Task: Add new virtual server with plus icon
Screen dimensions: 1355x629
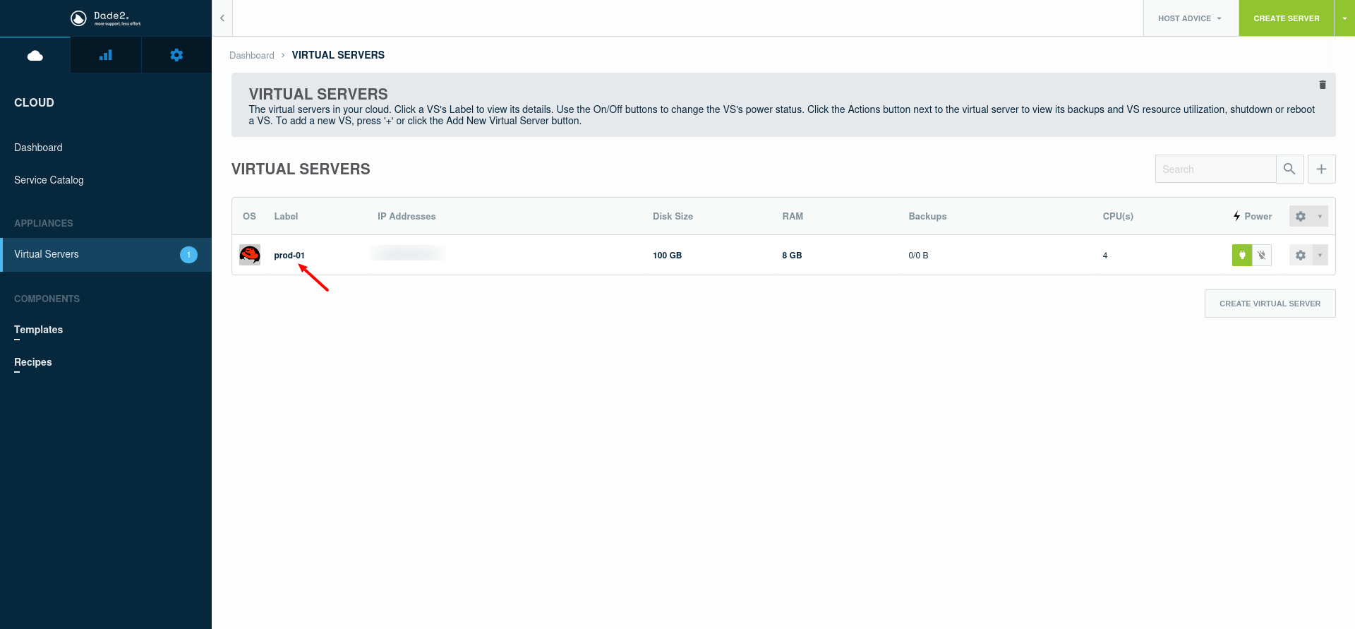Action: pos(1322,169)
